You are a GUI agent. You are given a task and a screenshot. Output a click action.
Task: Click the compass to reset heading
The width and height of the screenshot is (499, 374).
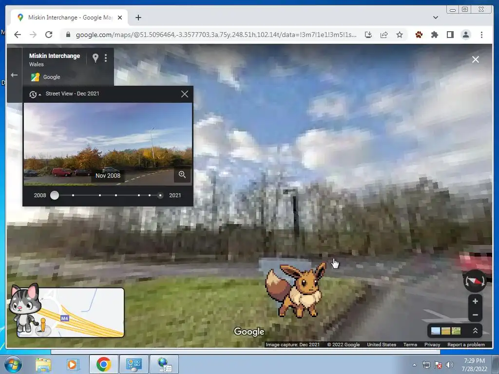[x=475, y=281]
